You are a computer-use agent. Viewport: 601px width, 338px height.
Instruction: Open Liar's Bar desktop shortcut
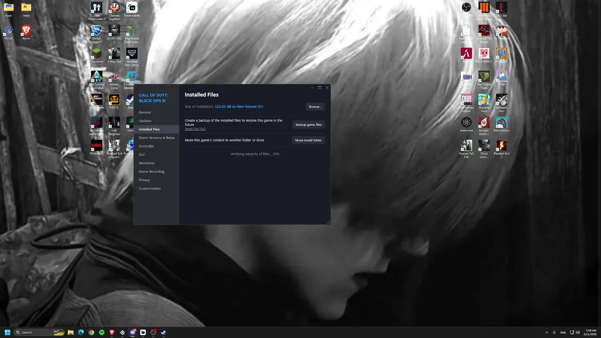[501, 10]
